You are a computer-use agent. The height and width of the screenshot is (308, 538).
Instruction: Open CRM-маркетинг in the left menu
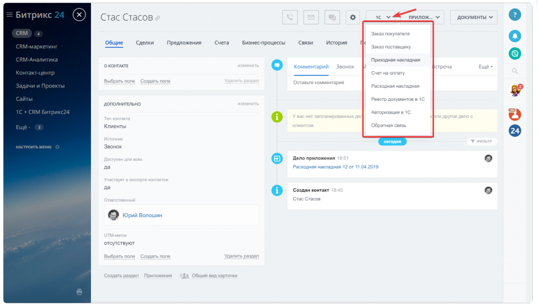coord(37,46)
